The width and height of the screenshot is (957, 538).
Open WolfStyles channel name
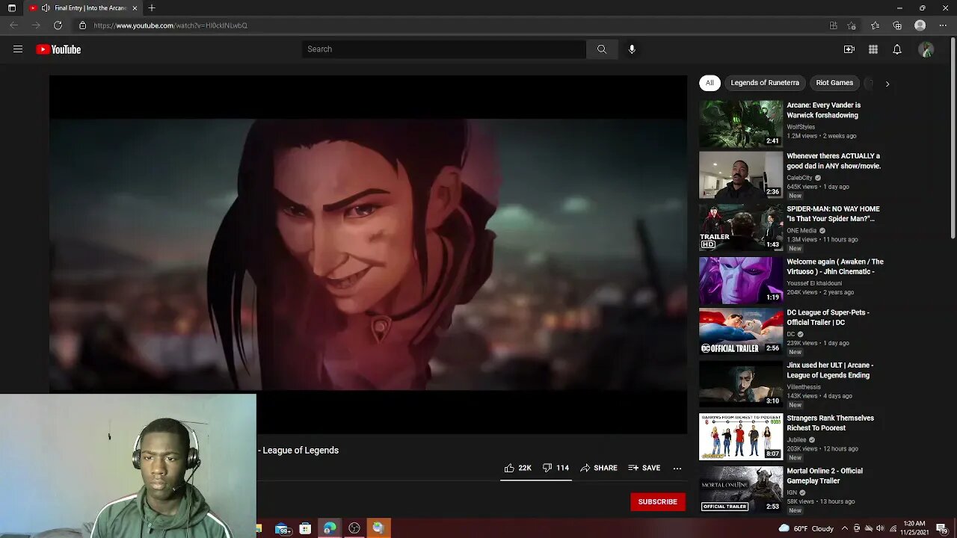coord(801,127)
